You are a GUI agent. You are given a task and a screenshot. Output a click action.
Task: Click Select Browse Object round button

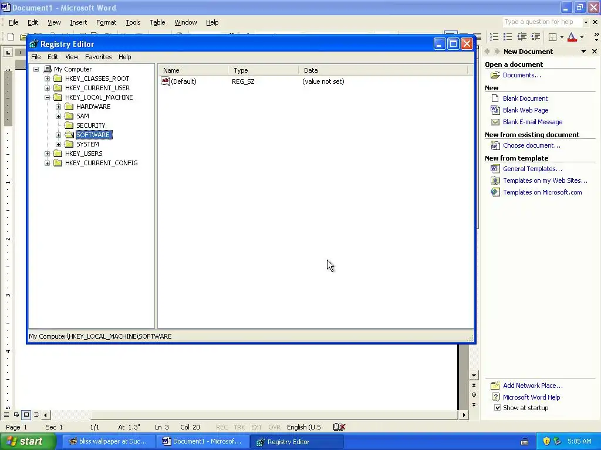pyautogui.click(x=474, y=395)
